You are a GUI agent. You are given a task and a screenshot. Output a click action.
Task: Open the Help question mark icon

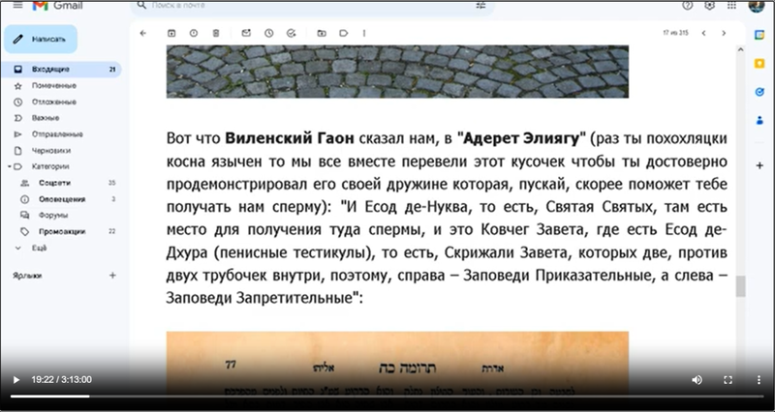688,5
